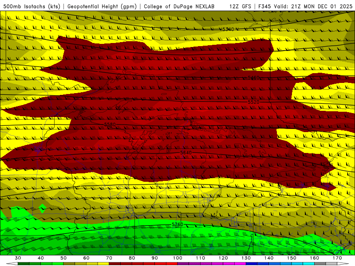Viewport: 355px width, 266px height.
Task: Click the dark blue swatch starting at 130
Action: [x=252, y=263]
